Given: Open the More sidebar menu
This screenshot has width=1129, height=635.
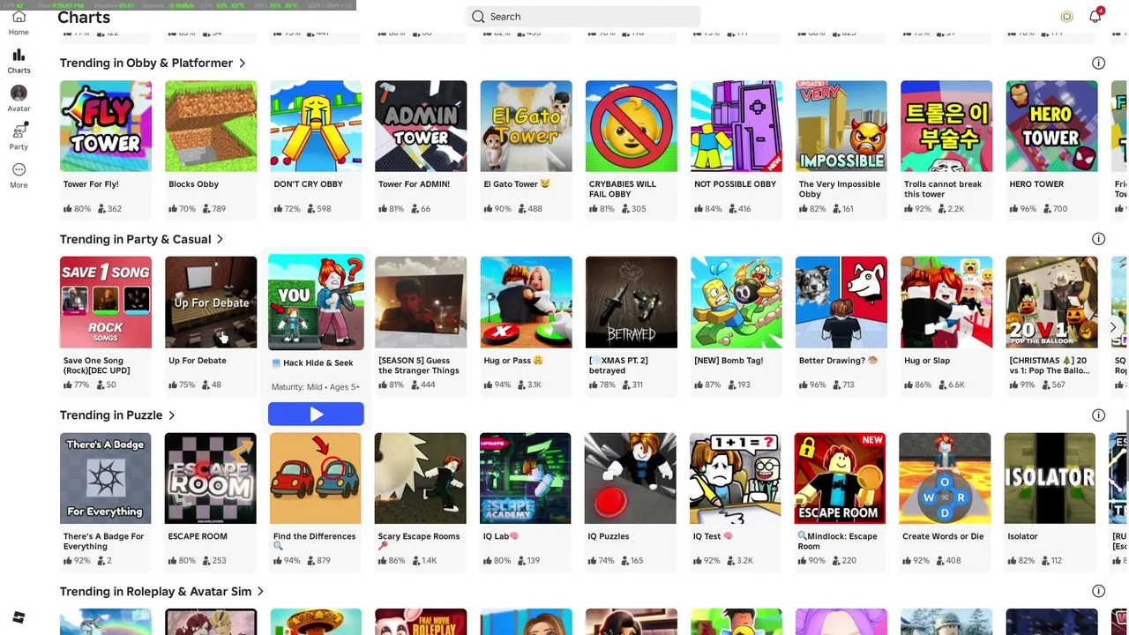Looking at the screenshot, I should pos(19,176).
